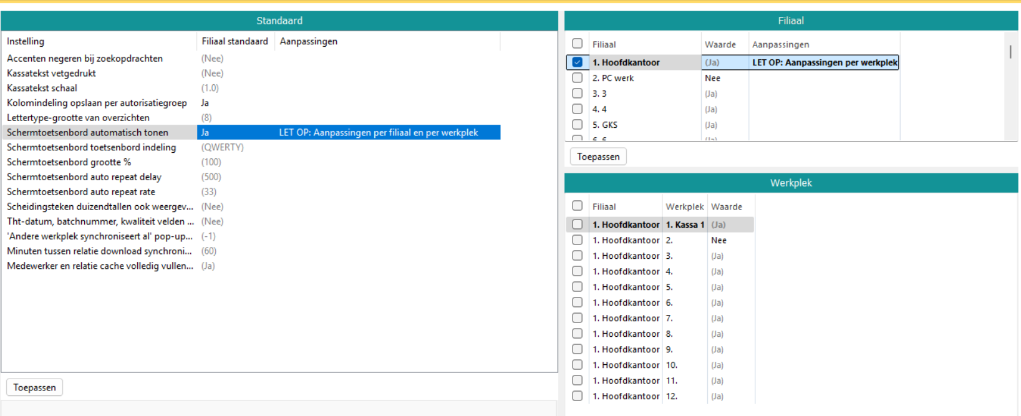Tick the 5. GKS filiaal checkbox
The height and width of the screenshot is (416, 1021).
(x=577, y=125)
